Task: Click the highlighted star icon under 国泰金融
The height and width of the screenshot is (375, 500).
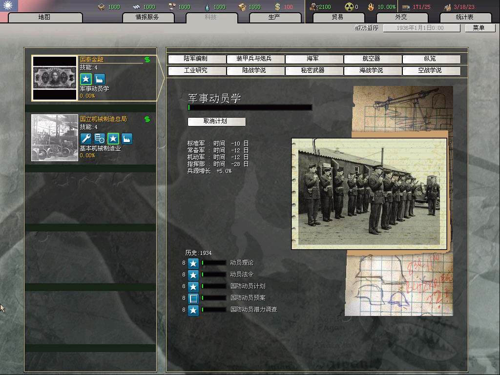Action: pos(86,79)
